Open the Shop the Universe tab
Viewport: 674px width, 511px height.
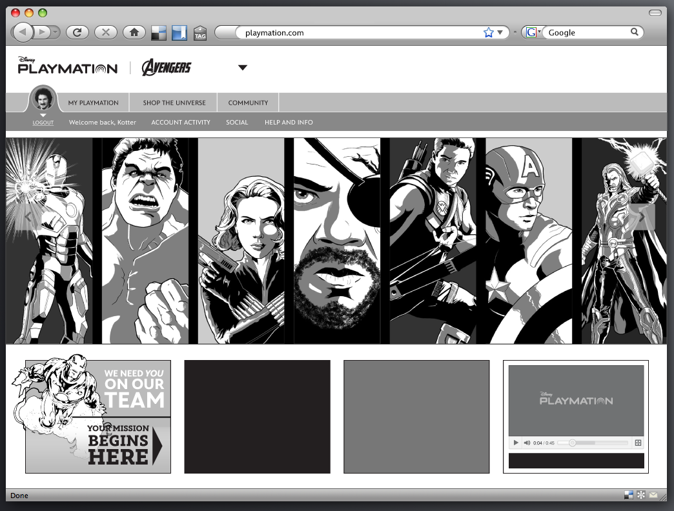174,103
